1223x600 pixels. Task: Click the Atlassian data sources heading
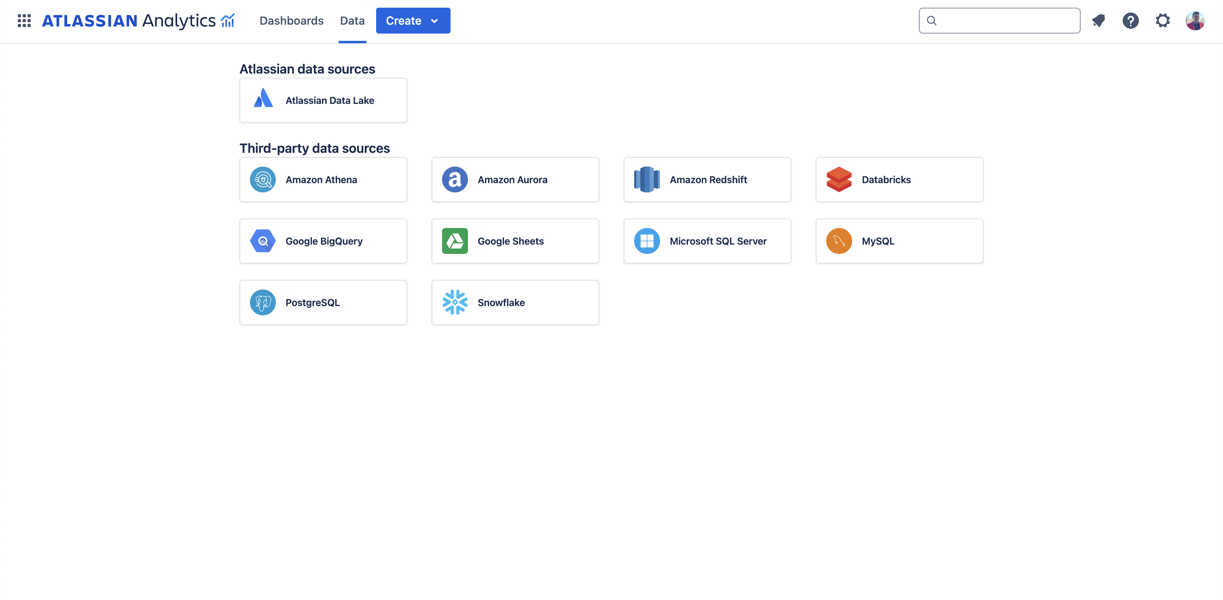pos(307,69)
